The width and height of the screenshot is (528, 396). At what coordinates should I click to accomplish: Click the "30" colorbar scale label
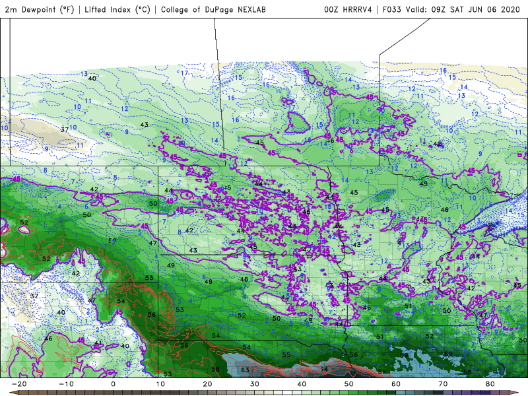click(x=255, y=384)
